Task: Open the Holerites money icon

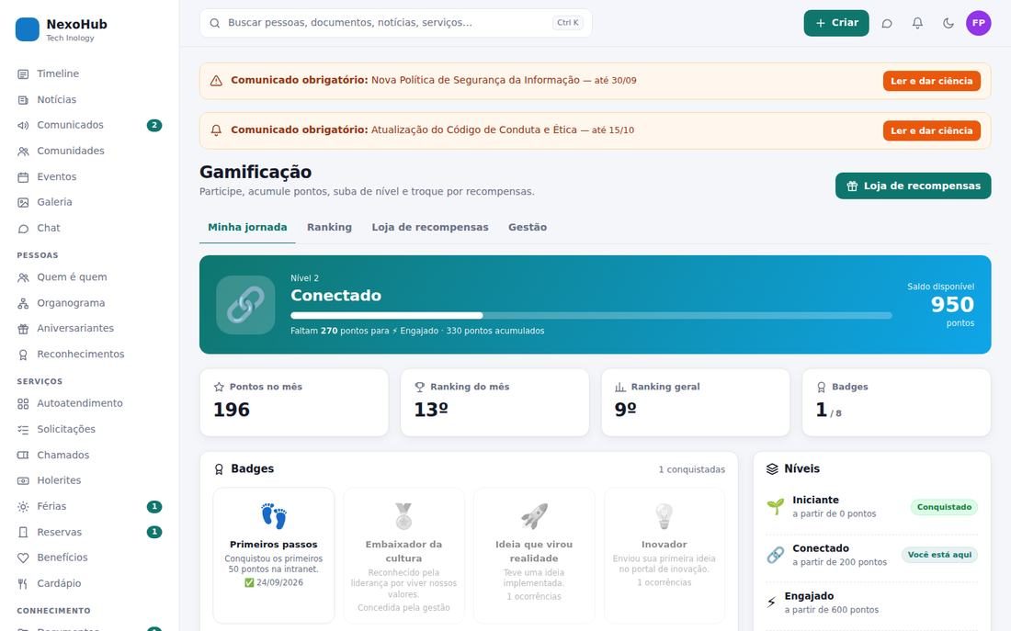Action: (x=23, y=480)
